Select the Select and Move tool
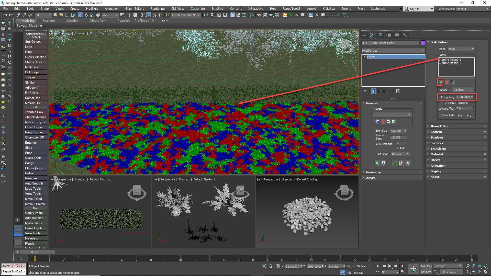Screen dimensions: 491x276 click(81, 15)
